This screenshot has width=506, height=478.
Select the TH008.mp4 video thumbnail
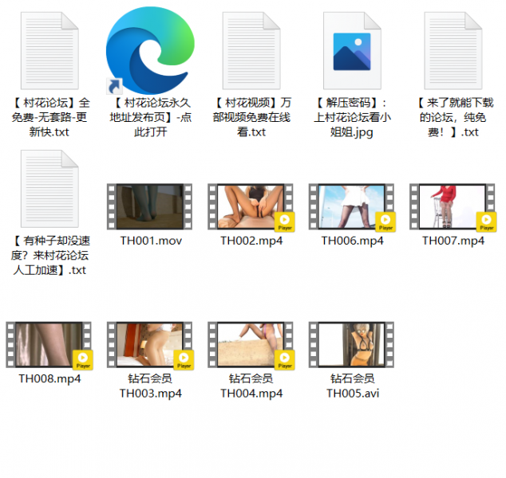point(49,345)
